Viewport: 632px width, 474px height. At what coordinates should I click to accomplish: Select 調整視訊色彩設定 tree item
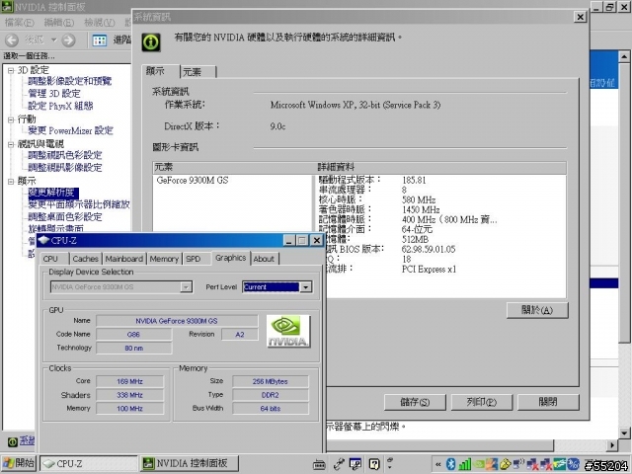[65, 155]
